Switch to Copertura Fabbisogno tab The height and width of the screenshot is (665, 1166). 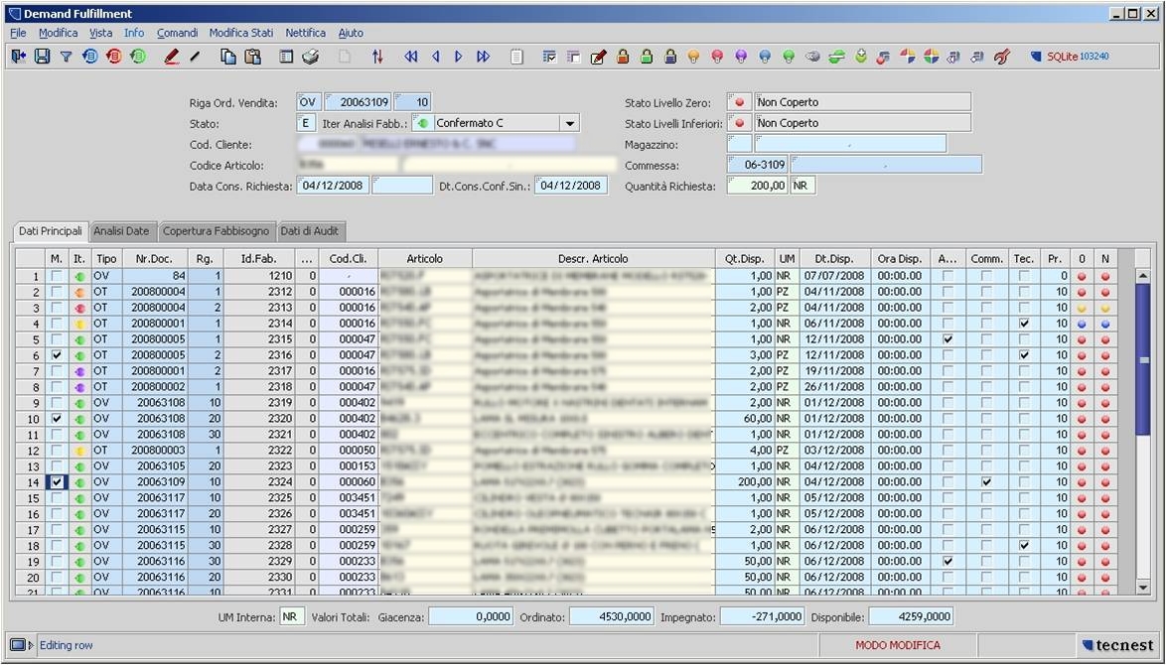[216, 231]
